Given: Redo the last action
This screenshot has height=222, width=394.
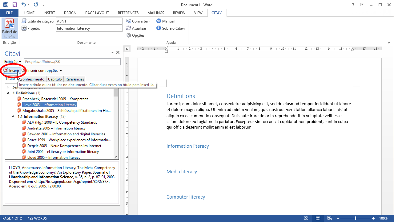Looking at the screenshot, I should tap(36, 5).
